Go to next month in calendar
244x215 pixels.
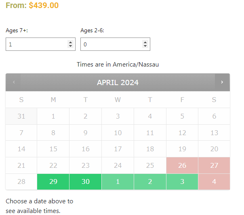click(222, 82)
